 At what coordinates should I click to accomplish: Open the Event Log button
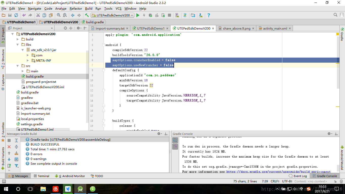pyautogui.click(x=298, y=176)
